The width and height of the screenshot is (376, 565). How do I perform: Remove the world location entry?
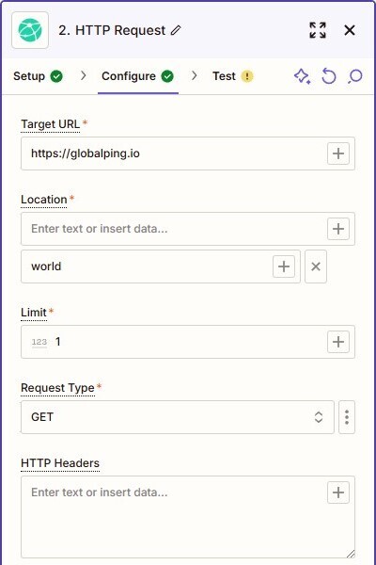pyautogui.click(x=316, y=266)
